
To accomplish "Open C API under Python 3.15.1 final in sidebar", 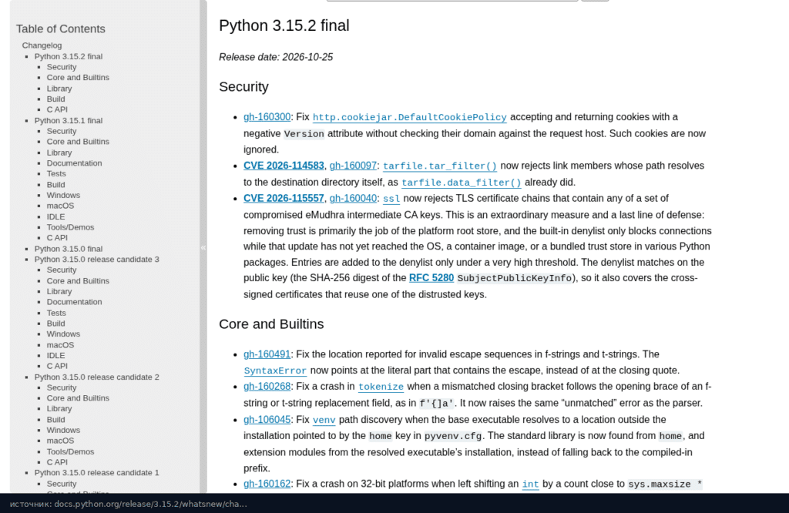I will 57,238.
